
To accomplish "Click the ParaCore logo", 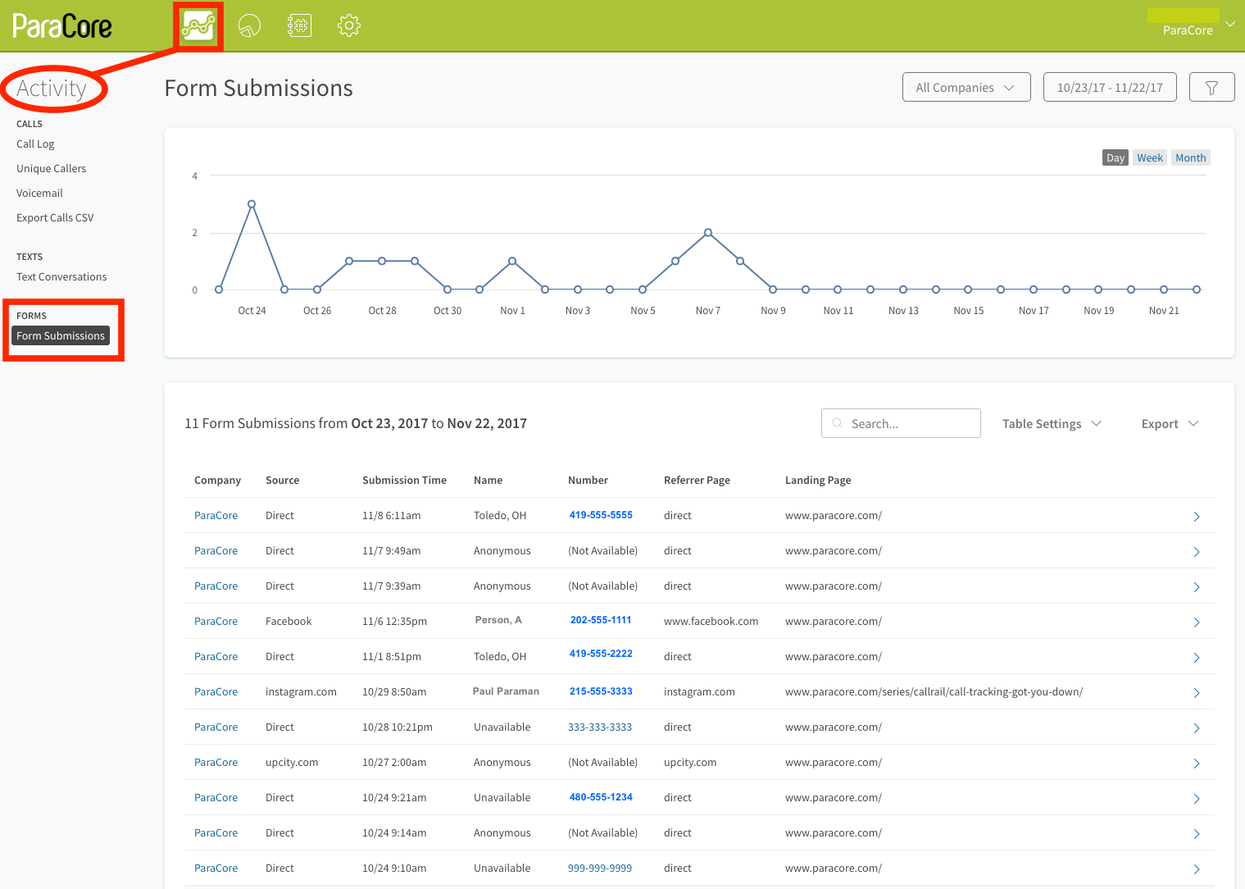I will [62, 26].
